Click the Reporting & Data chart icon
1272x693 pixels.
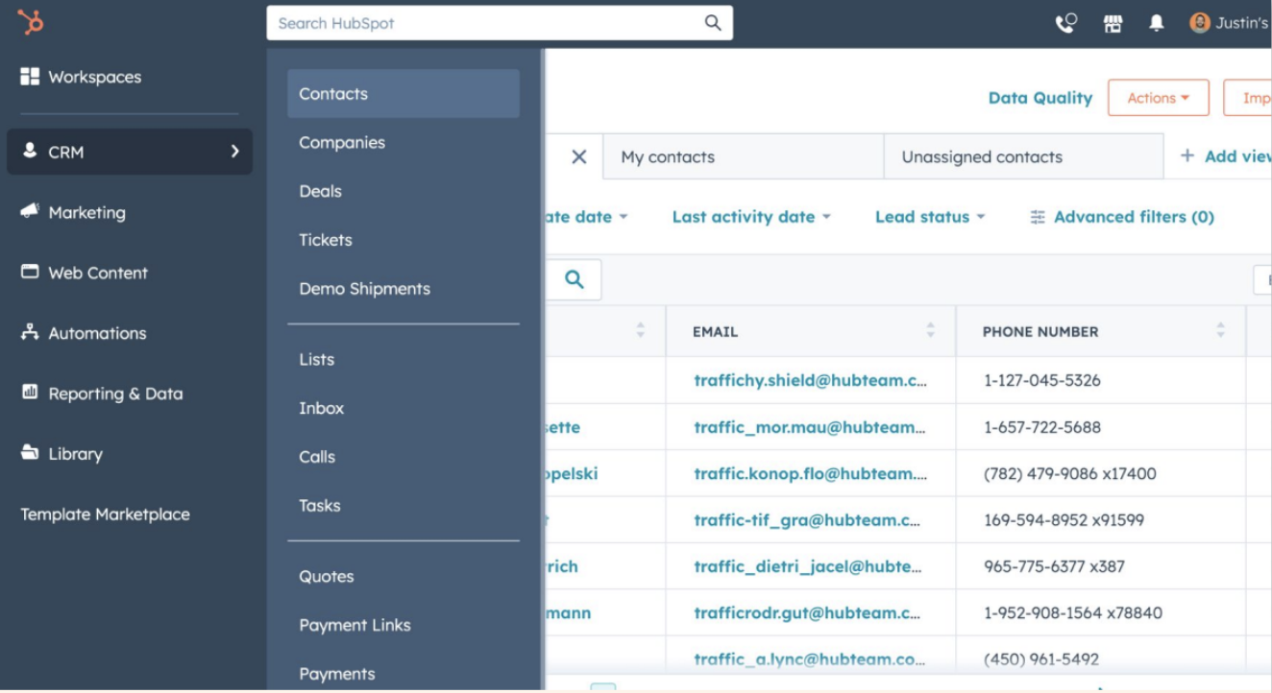pos(30,392)
